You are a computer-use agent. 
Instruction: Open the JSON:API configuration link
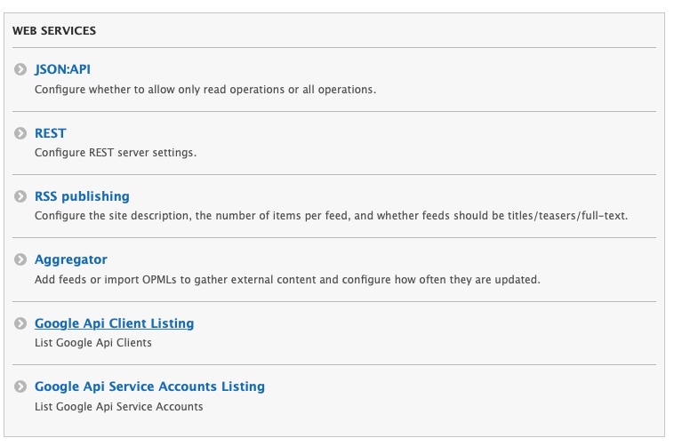click(62, 69)
